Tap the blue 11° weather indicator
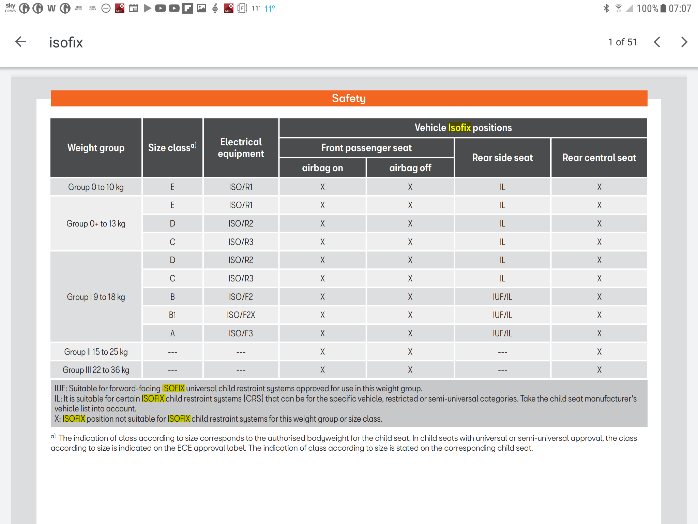 tap(269, 9)
